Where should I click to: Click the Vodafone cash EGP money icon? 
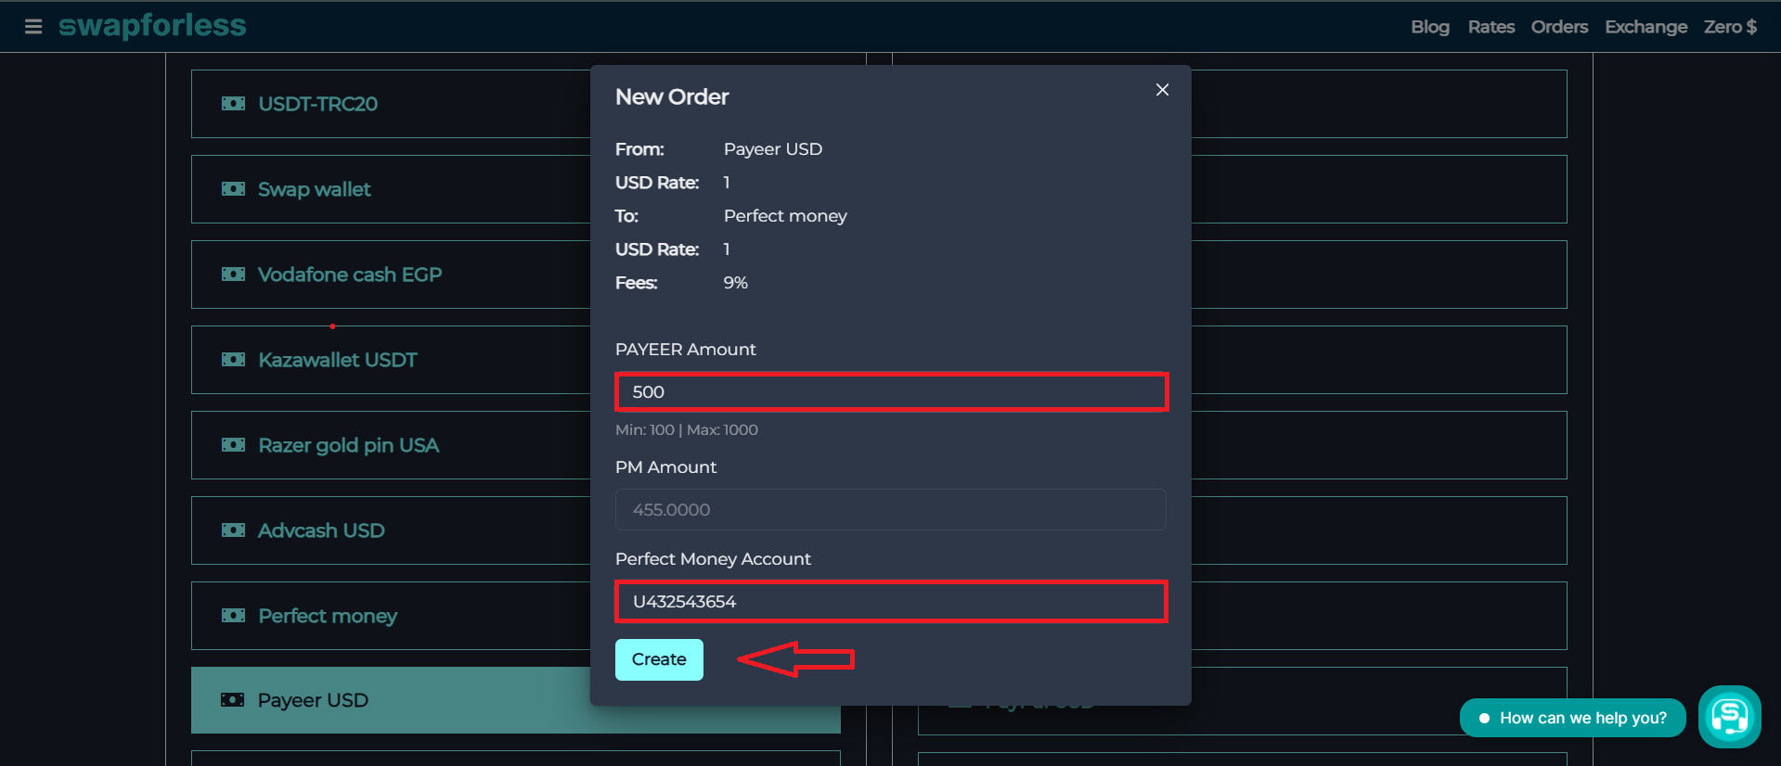pos(233,274)
